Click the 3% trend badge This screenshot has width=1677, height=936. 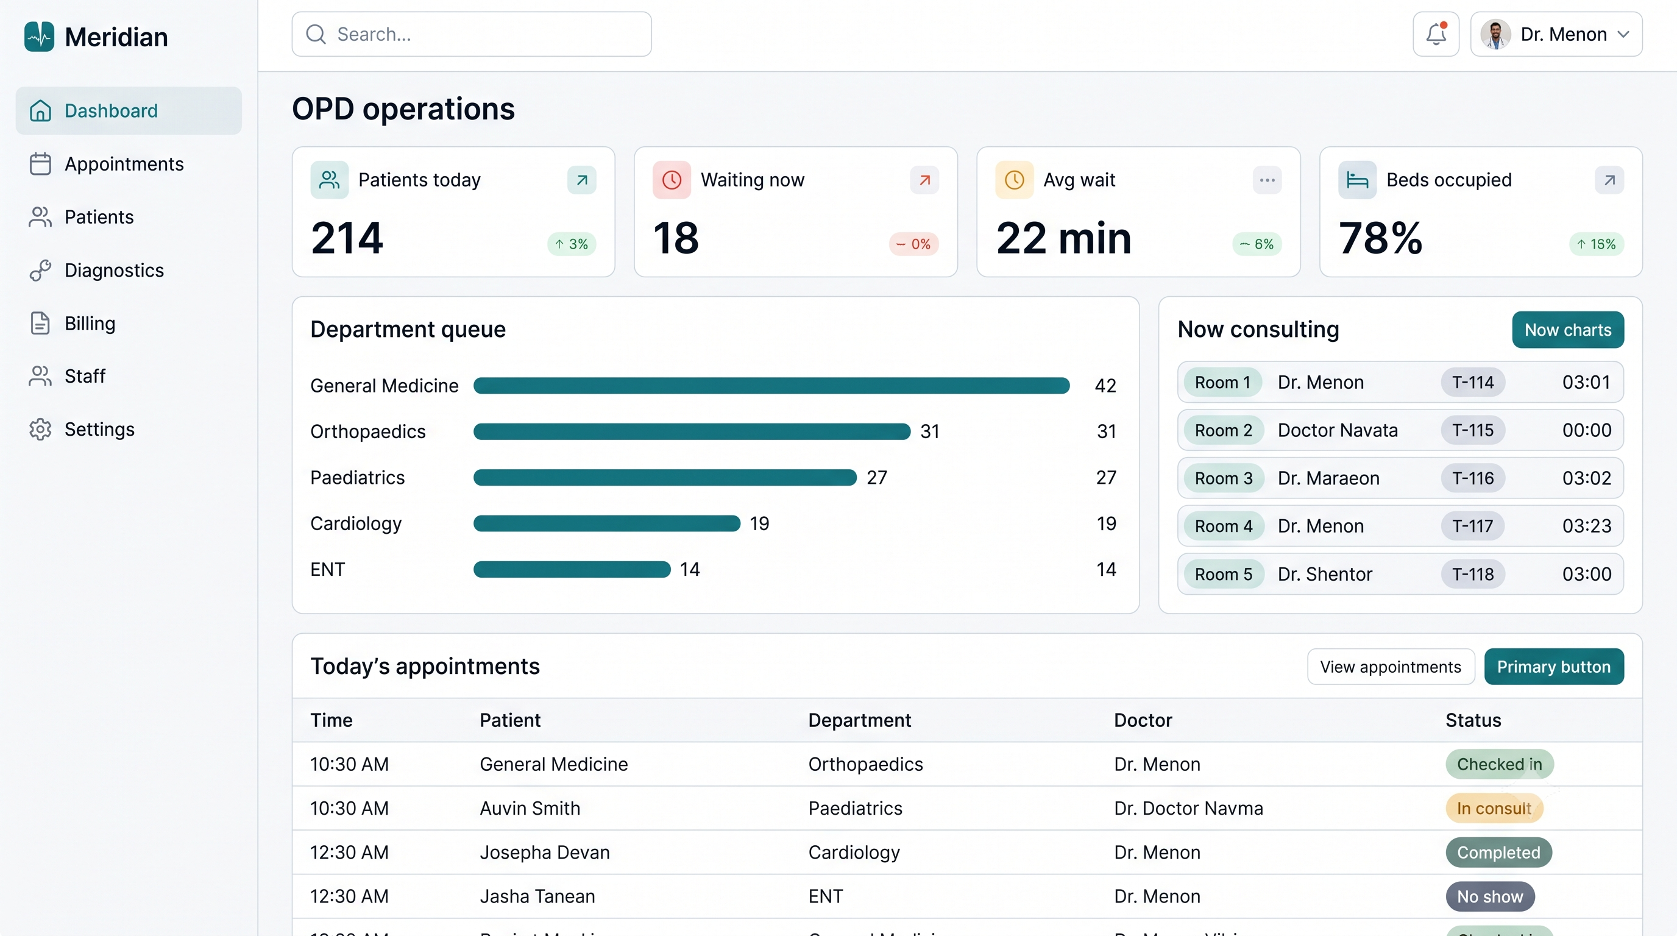(x=572, y=244)
